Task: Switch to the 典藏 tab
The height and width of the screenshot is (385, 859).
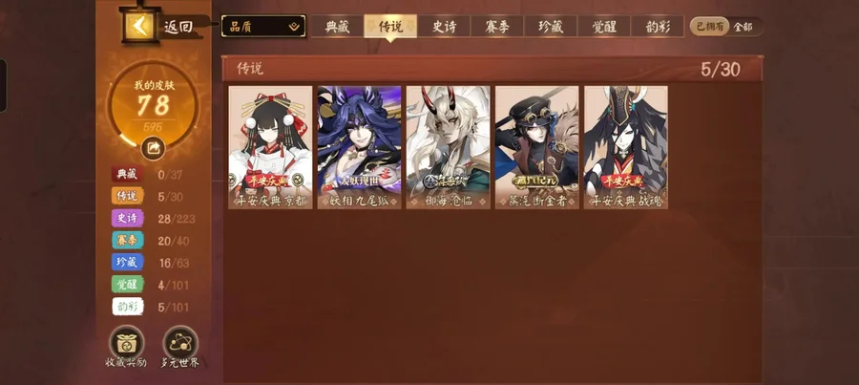Action: [337, 27]
